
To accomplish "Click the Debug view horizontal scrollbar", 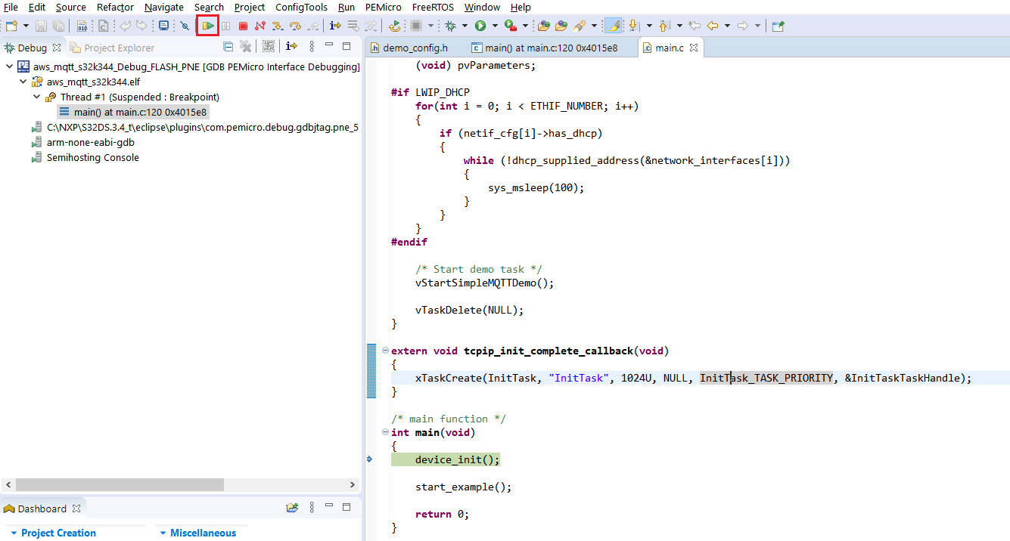I will pyautogui.click(x=120, y=484).
